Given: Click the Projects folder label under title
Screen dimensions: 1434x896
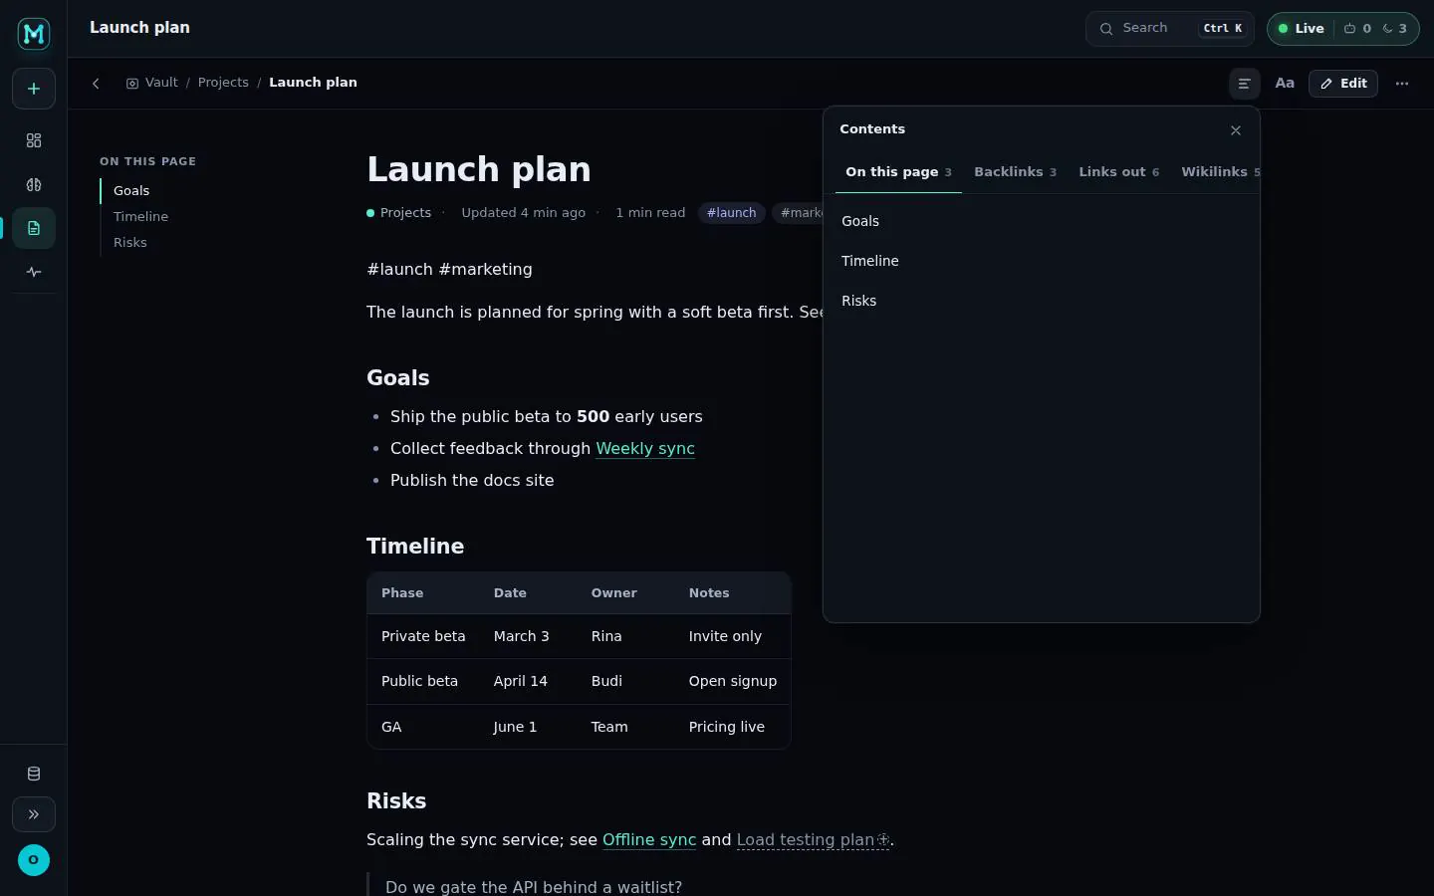Looking at the screenshot, I should coord(398,213).
